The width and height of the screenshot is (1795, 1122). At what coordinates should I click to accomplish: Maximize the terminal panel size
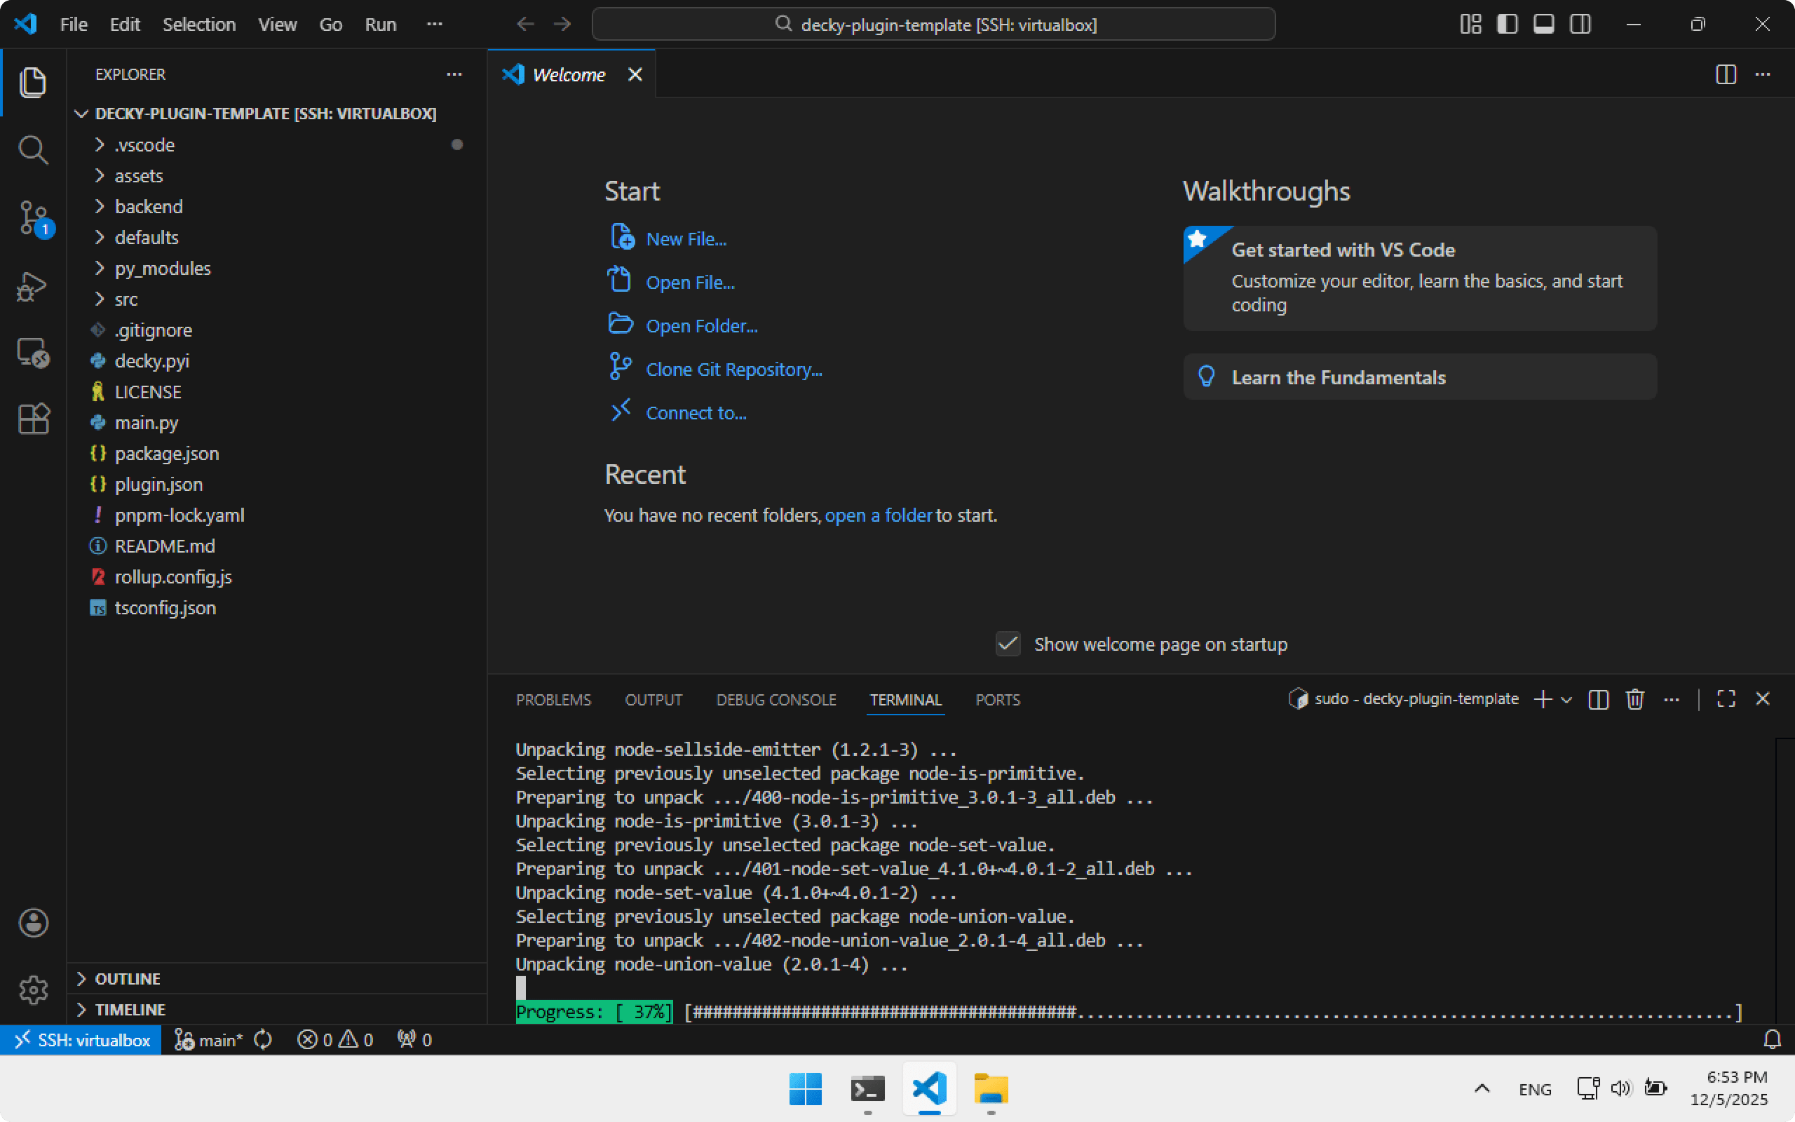click(x=1726, y=699)
